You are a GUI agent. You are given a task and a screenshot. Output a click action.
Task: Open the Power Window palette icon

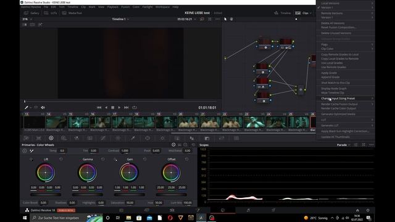click(148, 138)
